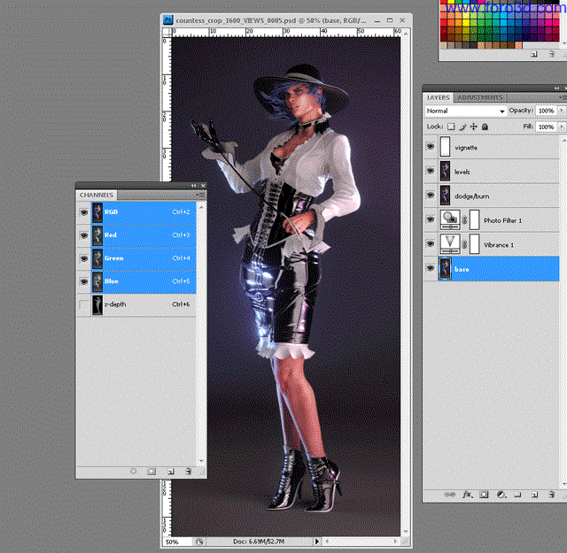Click Photo Filter 1 adjustment icon thumbnail
Screen dimensions: 567x553
(x=450, y=220)
